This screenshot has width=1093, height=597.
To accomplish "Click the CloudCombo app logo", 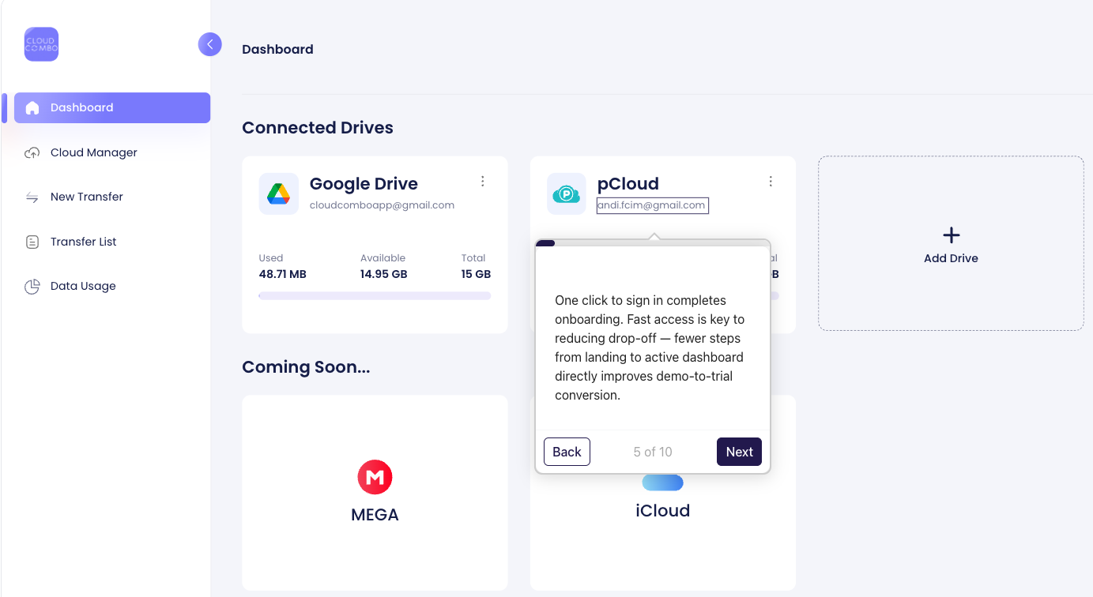I will pyautogui.click(x=41, y=44).
